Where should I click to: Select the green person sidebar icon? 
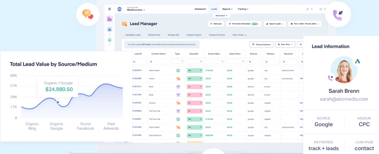(110, 40)
